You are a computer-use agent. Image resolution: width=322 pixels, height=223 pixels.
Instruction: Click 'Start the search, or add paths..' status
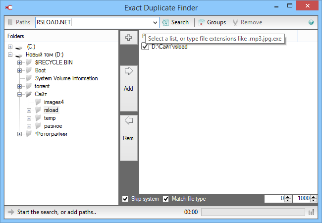click(56, 212)
